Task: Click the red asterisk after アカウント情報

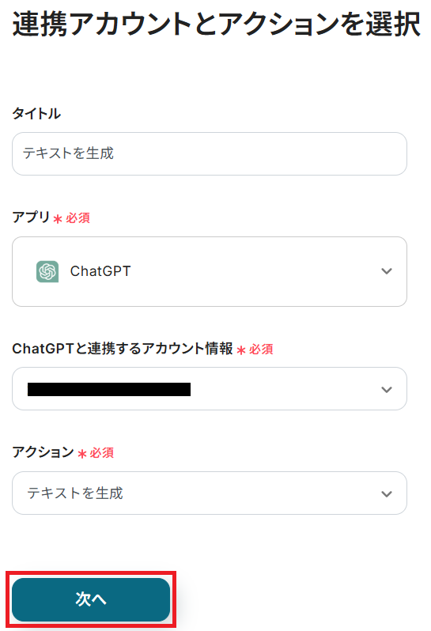Action: point(241,350)
